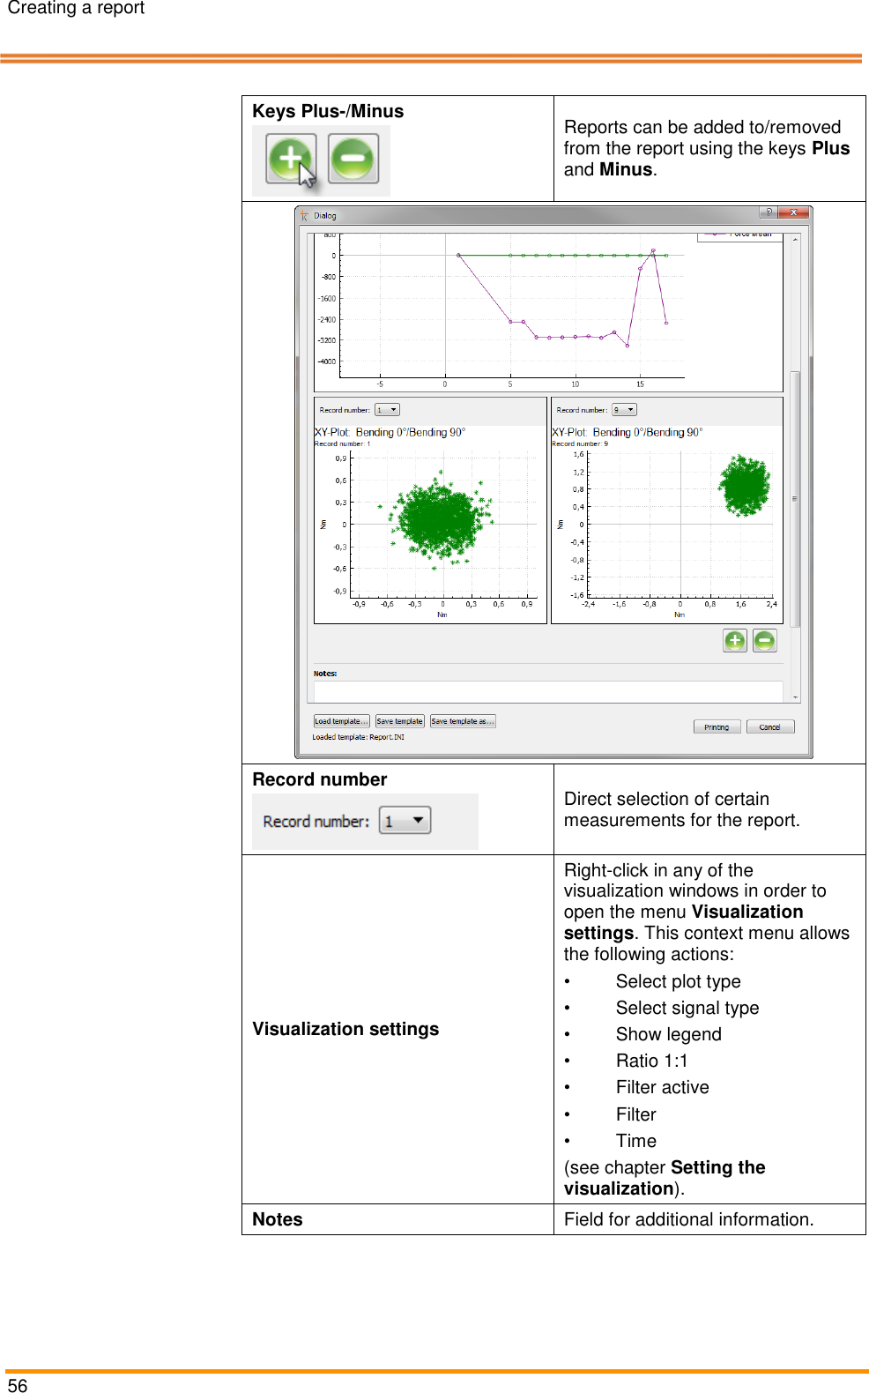Click 'Loaded template: Report.INI' status text
The width and height of the screenshot is (869, 1393).
pyautogui.click(x=358, y=737)
